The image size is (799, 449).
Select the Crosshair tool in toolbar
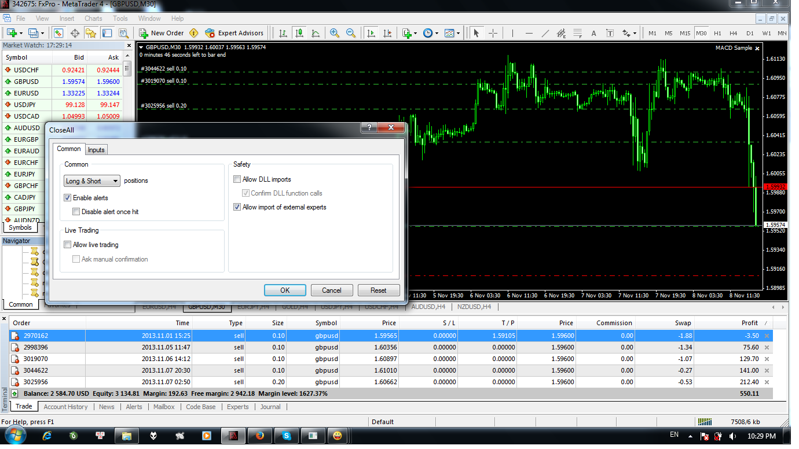[x=493, y=33]
